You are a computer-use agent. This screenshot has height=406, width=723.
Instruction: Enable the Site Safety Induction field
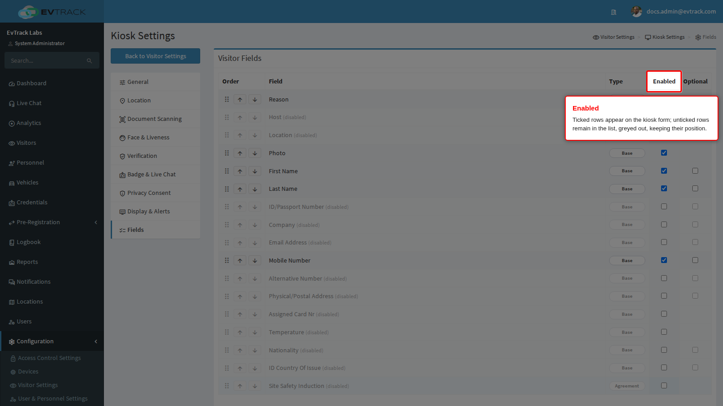point(664,386)
